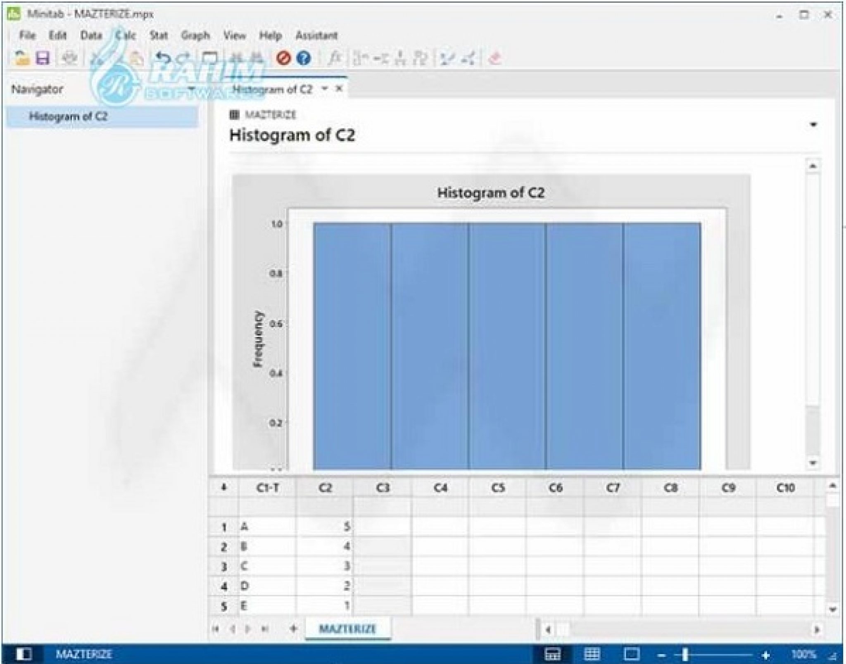Open Minitab Help via the blue question icon
846x664 pixels.
click(x=303, y=58)
